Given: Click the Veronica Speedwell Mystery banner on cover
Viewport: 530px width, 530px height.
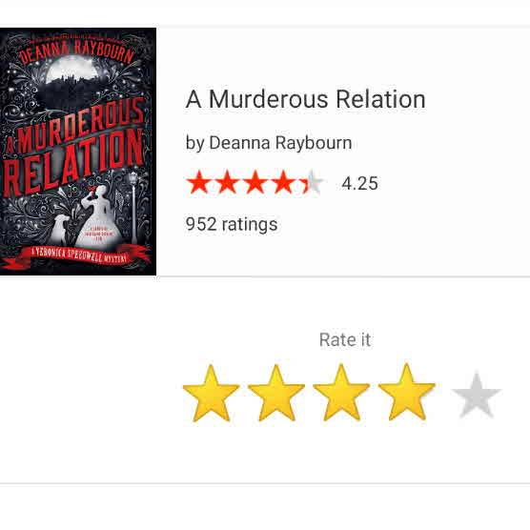Looking at the screenshot, I should click(x=79, y=256).
